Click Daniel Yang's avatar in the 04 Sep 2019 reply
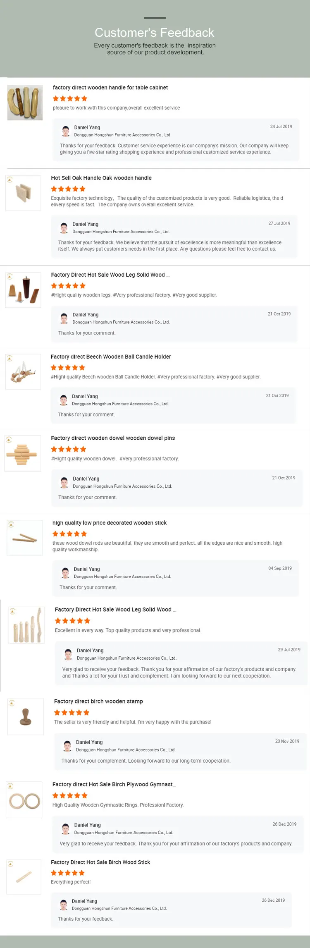 65,573
